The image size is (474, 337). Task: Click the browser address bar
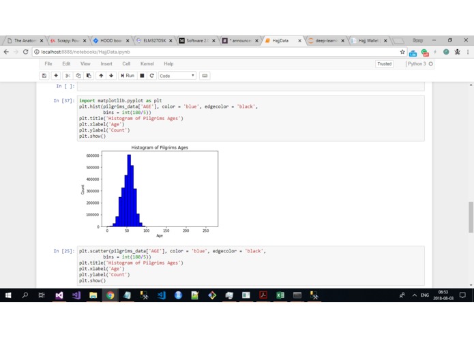221,52
